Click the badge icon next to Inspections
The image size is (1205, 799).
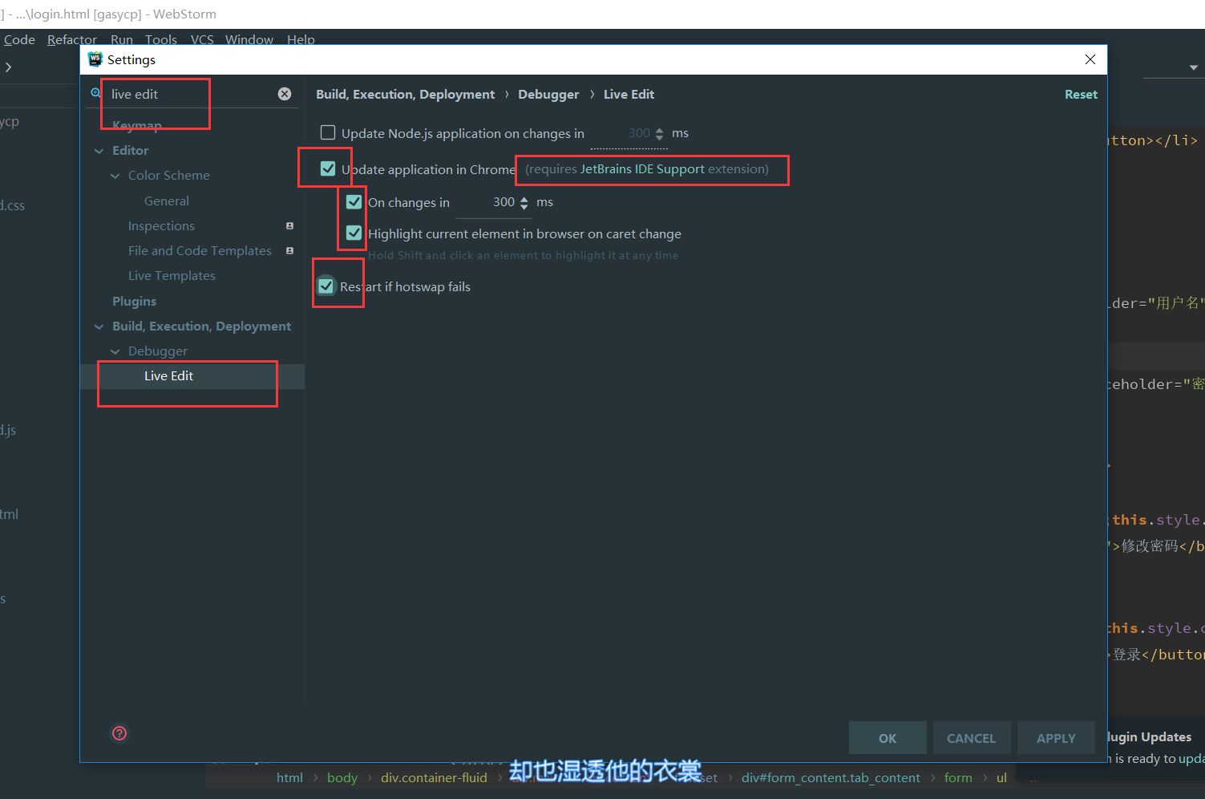coord(289,225)
